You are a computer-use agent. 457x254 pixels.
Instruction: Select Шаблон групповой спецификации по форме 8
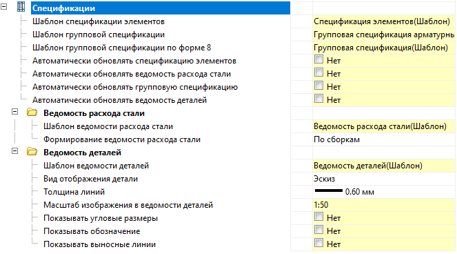point(121,48)
